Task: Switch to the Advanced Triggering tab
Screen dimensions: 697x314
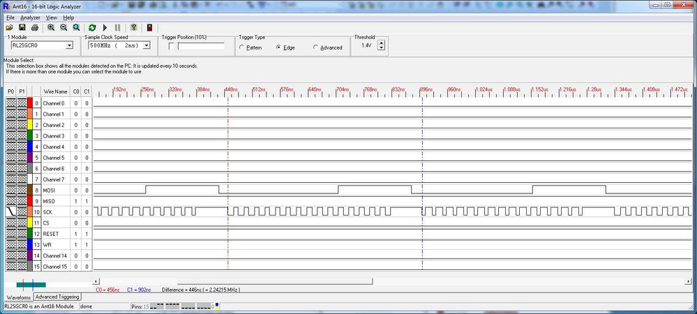Action: (57, 297)
